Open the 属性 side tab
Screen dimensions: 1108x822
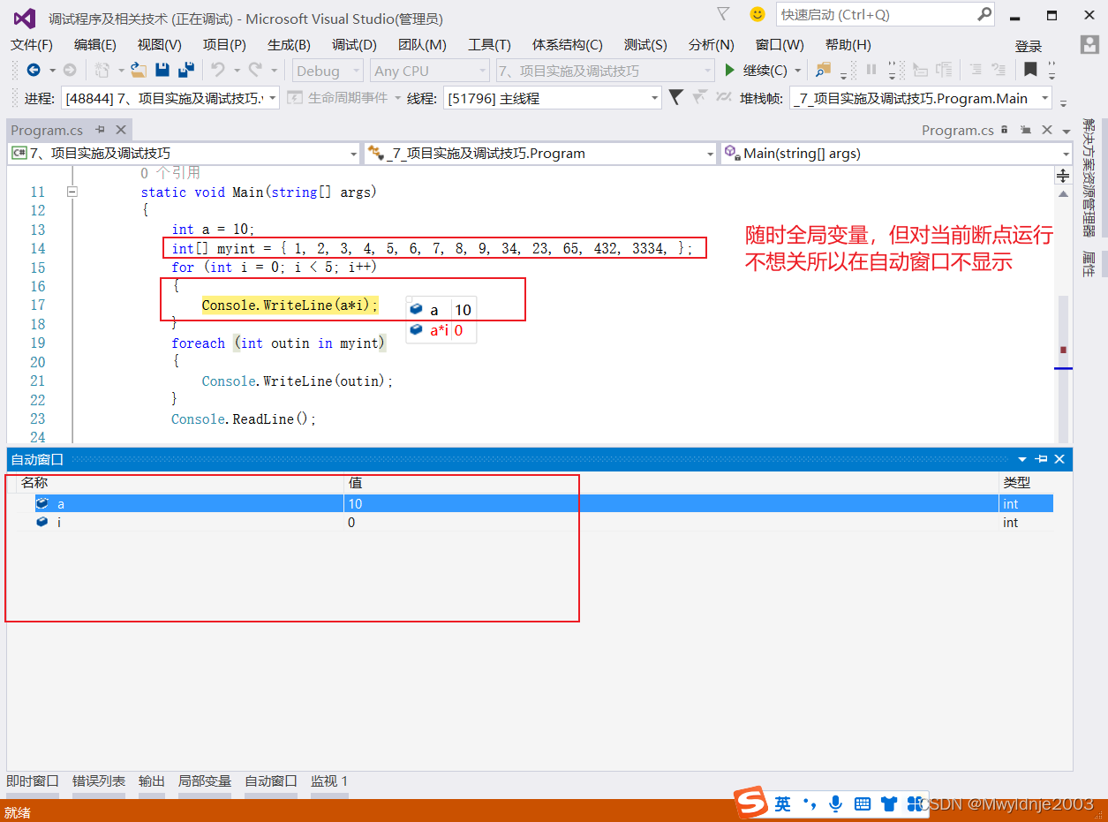(x=1089, y=264)
